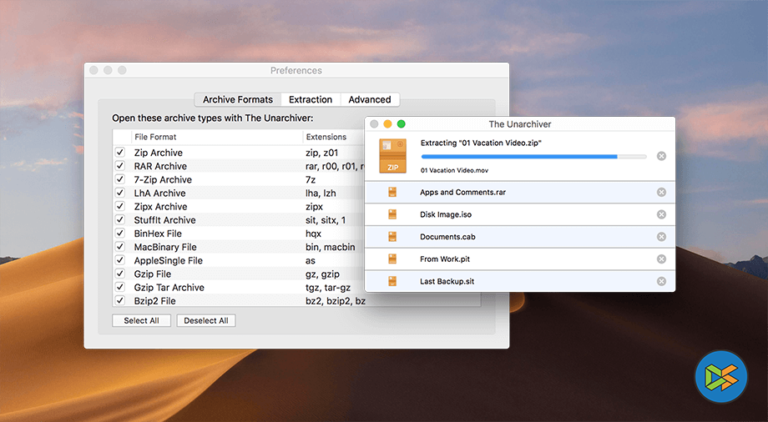Uncheck the Zip Archive checkbox
768x422 pixels.
pyautogui.click(x=120, y=153)
